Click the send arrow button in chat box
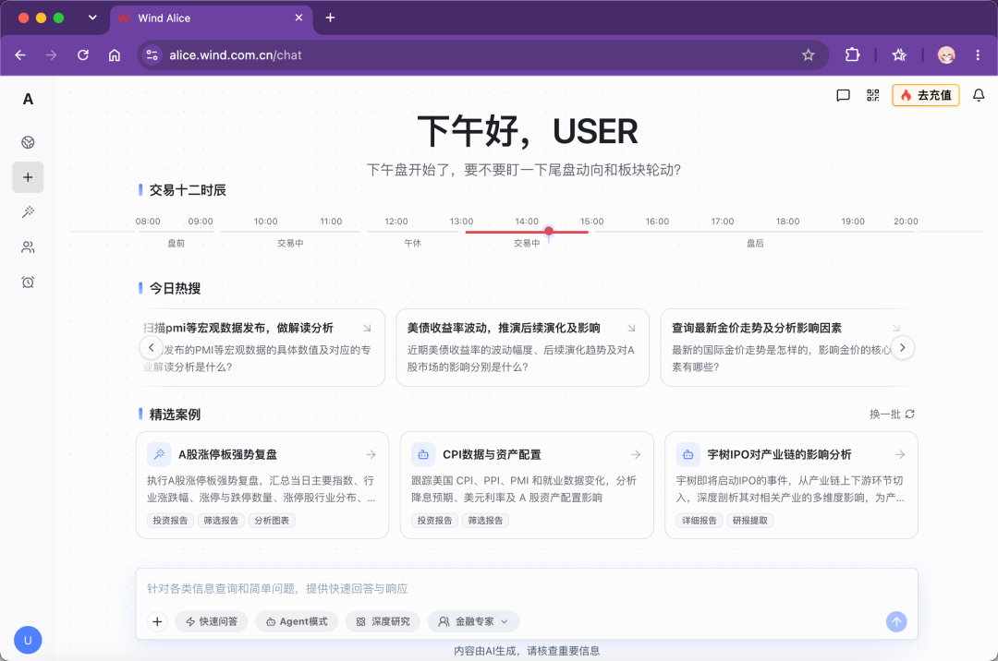Image resolution: width=998 pixels, height=661 pixels. coord(896,621)
